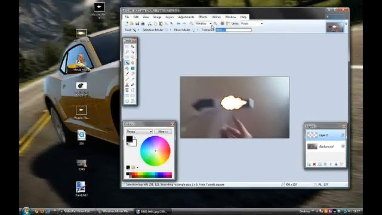Select the Clone Stamp tool
The height and width of the screenshot is (215, 382).
click(x=127, y=85)
